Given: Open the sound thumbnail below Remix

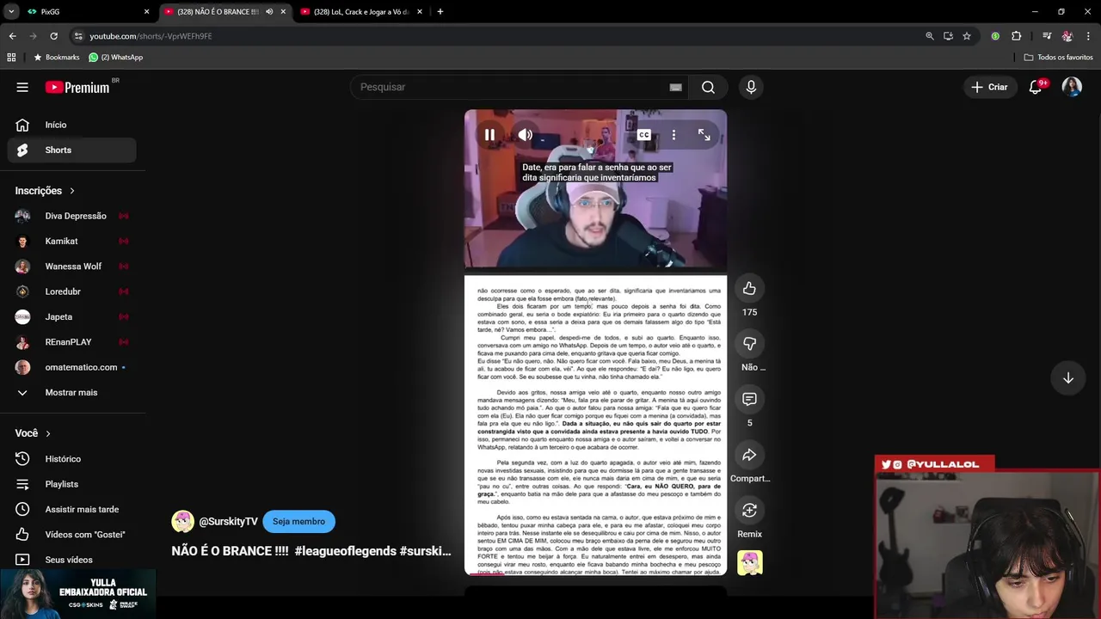Looking at the screenshot, I should click(750, 562).
